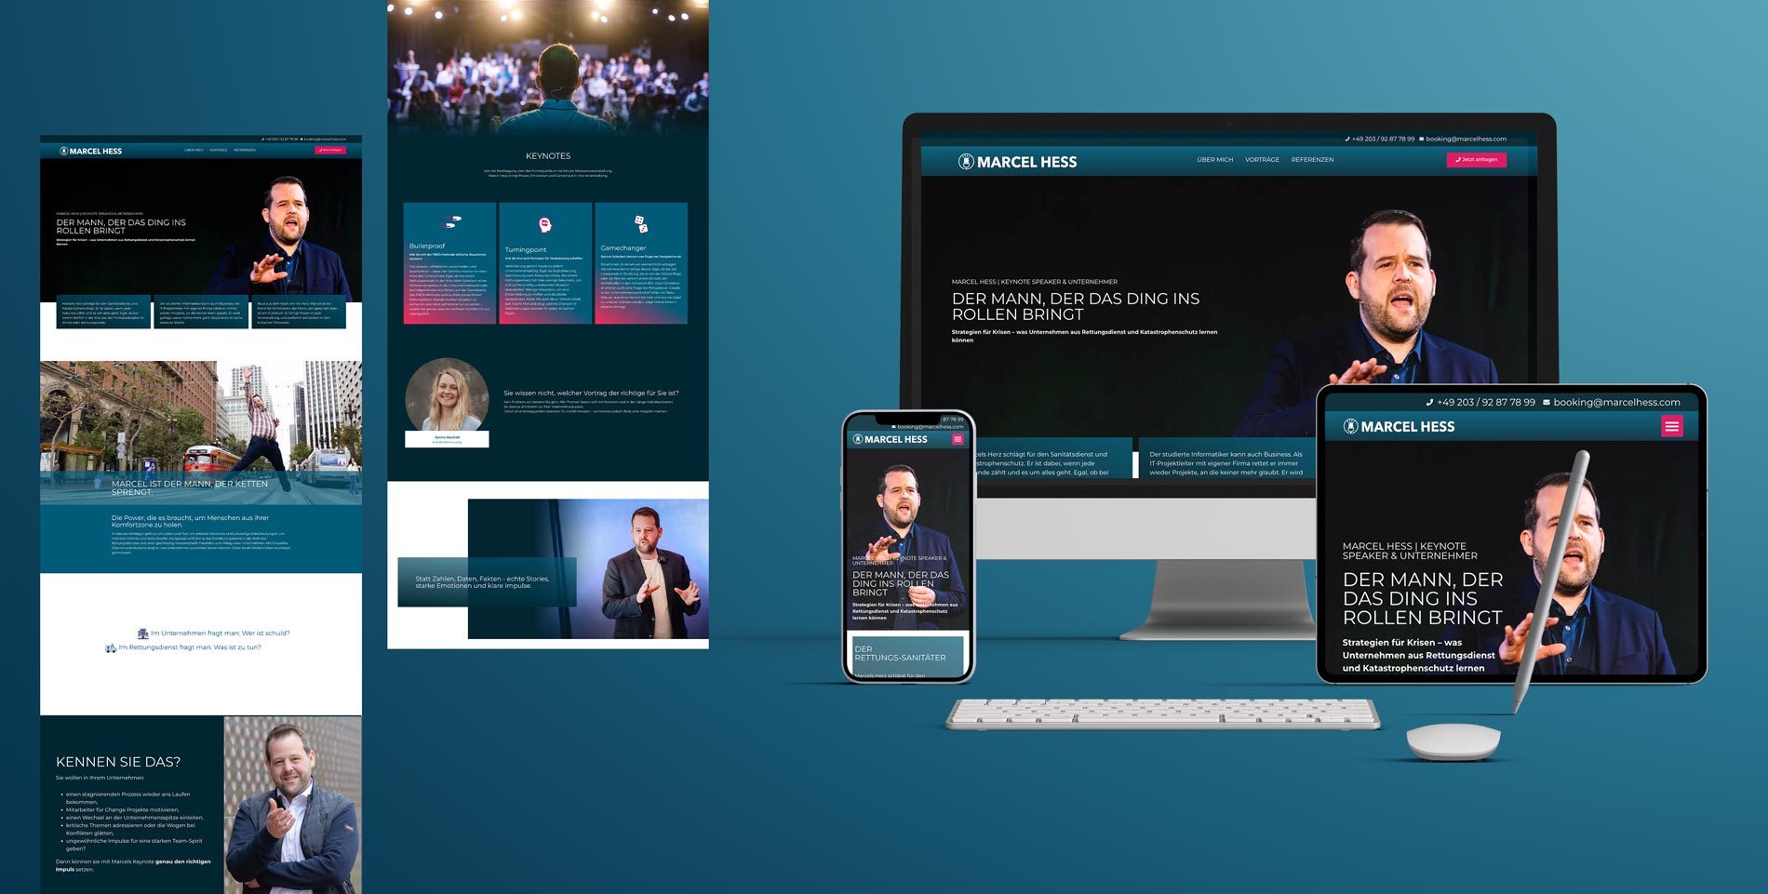Open VORTRÄGE in the monitor navigation
This screenshot has width=1768, height=894.
click(x=1262, y=160)
